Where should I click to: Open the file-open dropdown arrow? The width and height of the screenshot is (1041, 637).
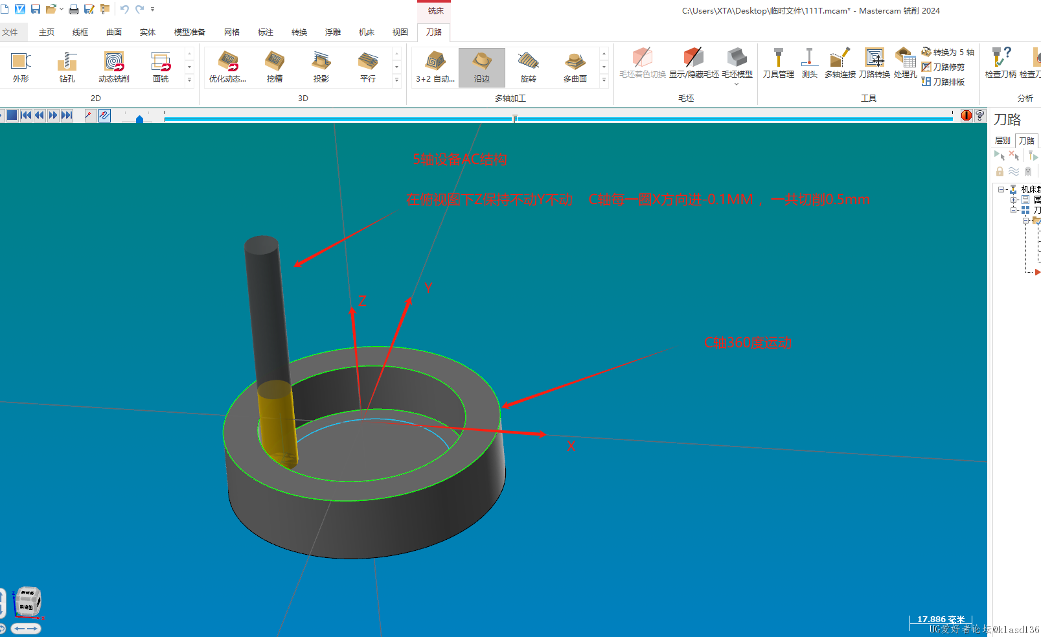[x=62, y=9]
